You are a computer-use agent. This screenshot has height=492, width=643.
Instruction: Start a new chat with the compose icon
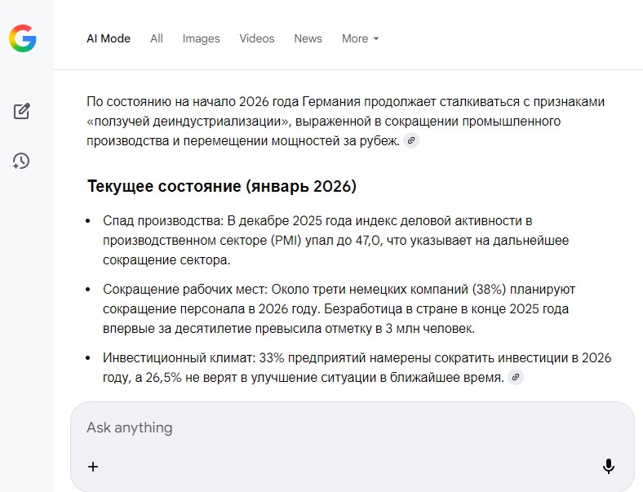[x=22, y=111]
